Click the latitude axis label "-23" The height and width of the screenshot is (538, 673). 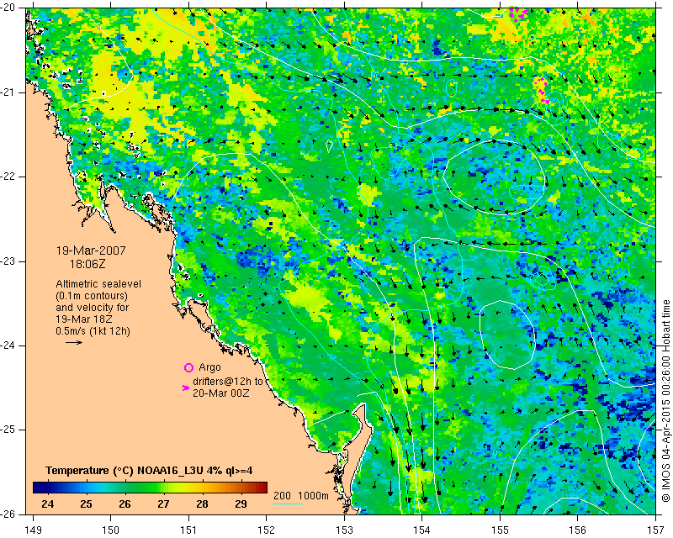coord(8,261)
